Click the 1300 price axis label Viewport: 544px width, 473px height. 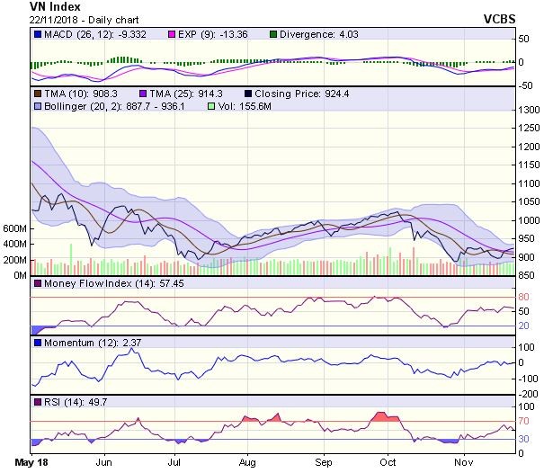click(x=528, y=110)
